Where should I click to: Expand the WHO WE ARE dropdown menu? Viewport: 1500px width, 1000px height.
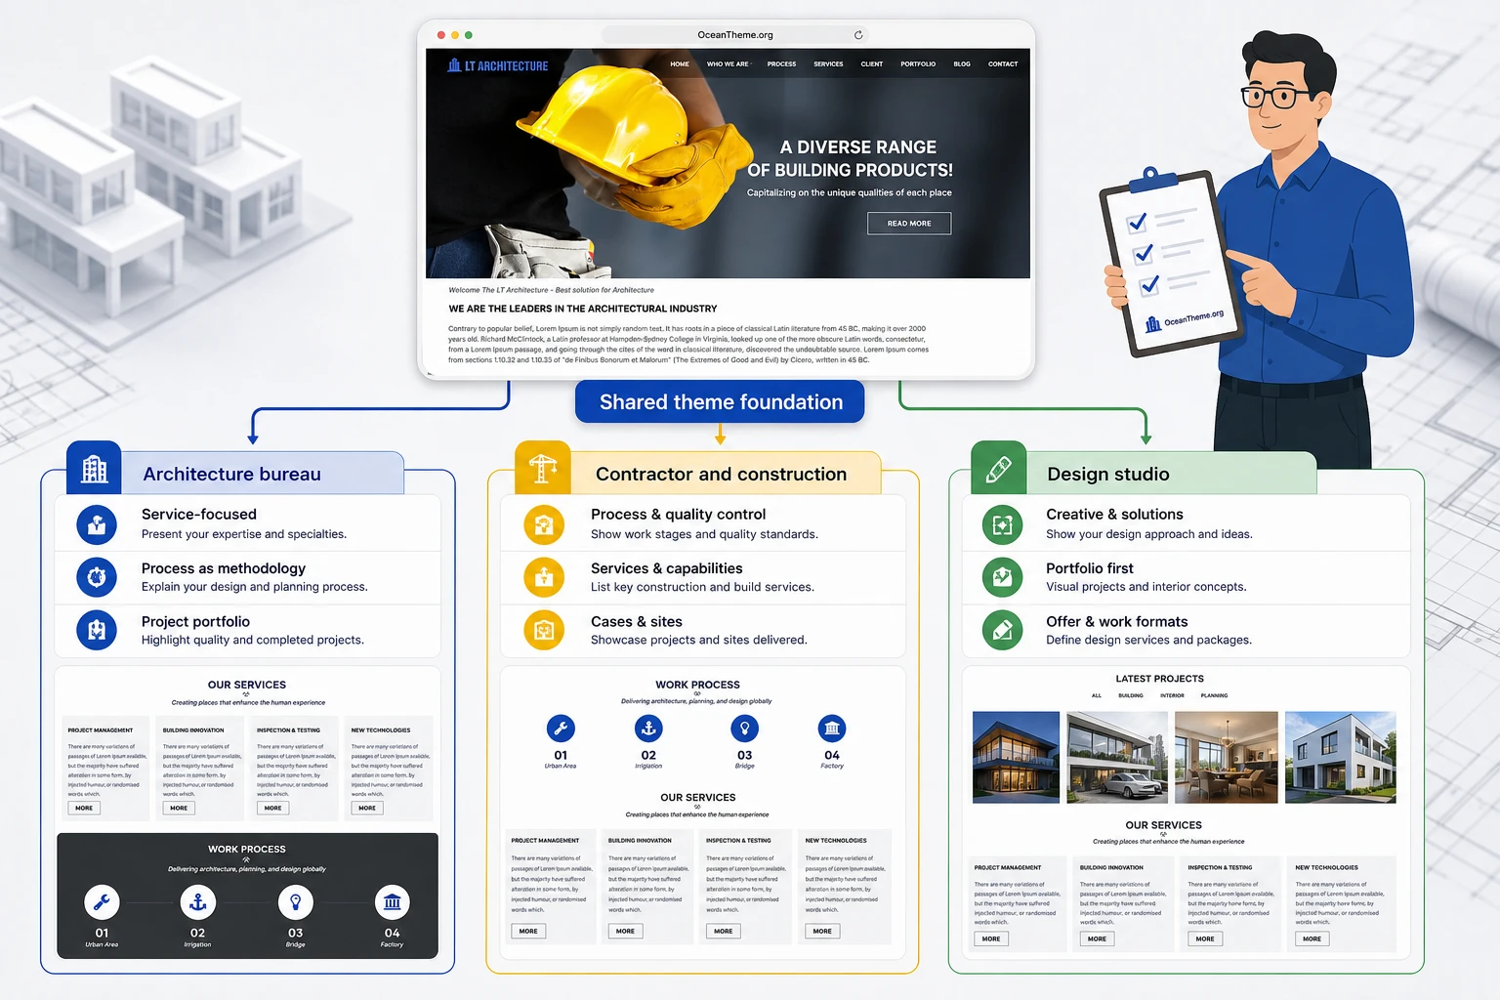click(x=729, y=64)
